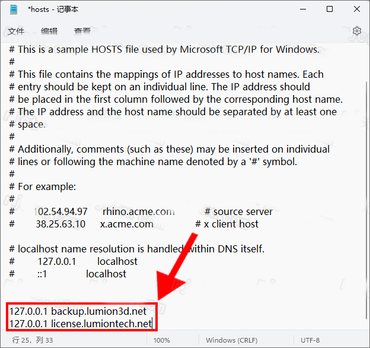Minimize the hosts Notepad window
The width and height of the screenshot is (370, 348).
click(303, 10)
